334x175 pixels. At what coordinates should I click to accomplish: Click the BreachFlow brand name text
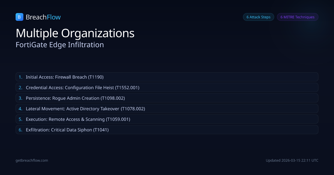point(43,17)
